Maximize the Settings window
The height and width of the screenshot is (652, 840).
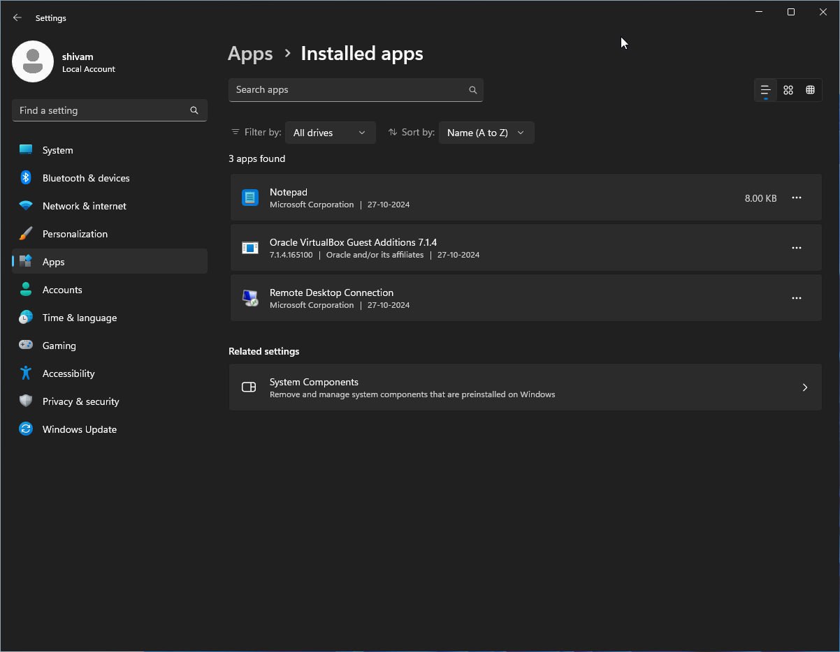click(791, 12)
